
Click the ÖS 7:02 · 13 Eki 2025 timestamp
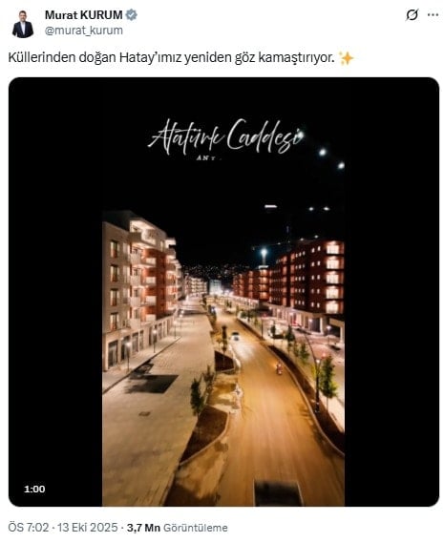(x=63, y=528)
